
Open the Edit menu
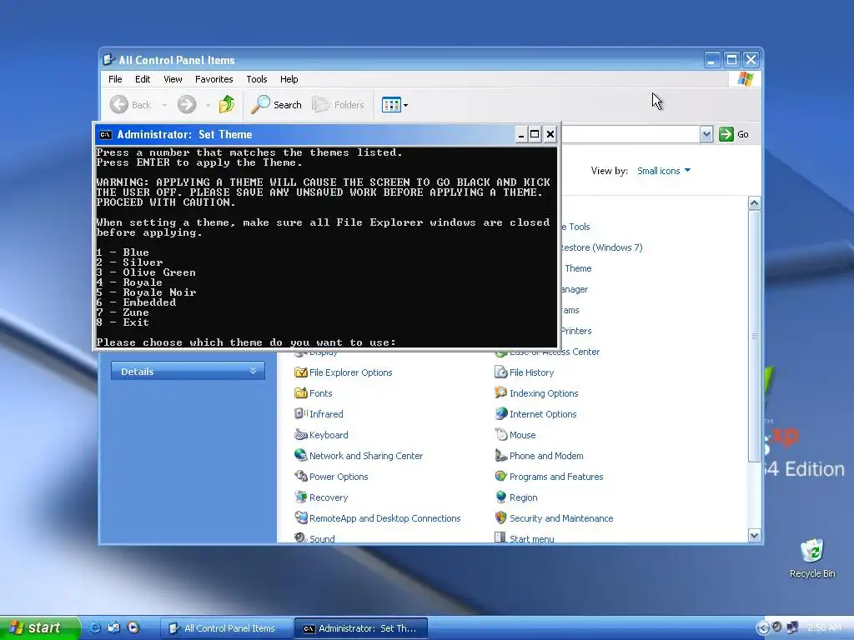click(142, 79)
